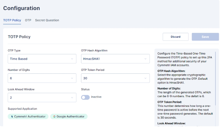Click the chevron arrow in OTP Type field

pos(72,59)
